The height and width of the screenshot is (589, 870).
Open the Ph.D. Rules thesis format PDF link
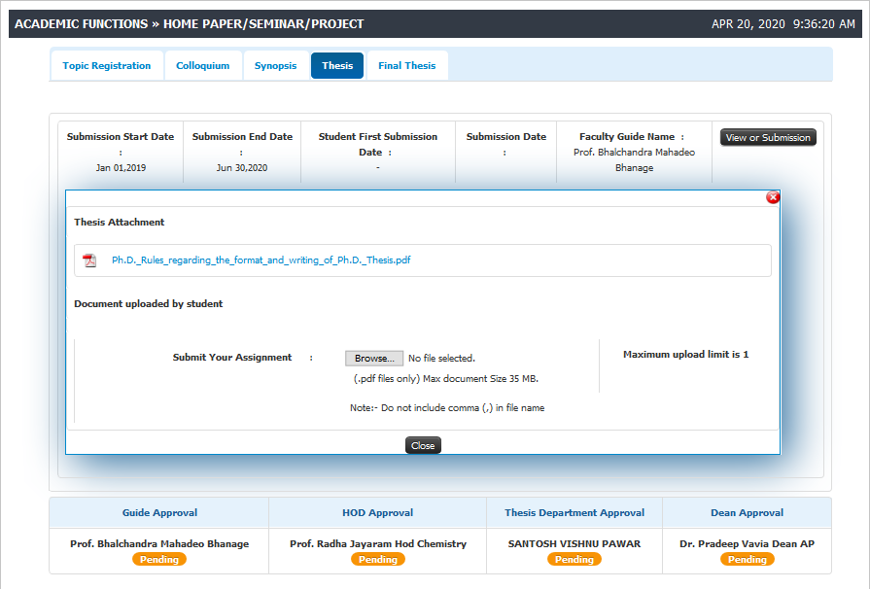(x=261, y=260)
